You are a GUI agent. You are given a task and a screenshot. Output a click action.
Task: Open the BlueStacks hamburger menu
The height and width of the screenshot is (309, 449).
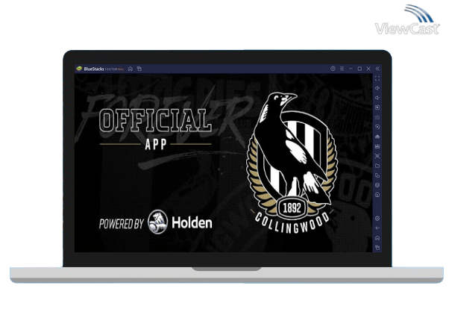[x=342, y=69]
